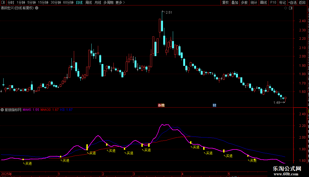Click the 标记 mark button

click(x=282, y=2)
